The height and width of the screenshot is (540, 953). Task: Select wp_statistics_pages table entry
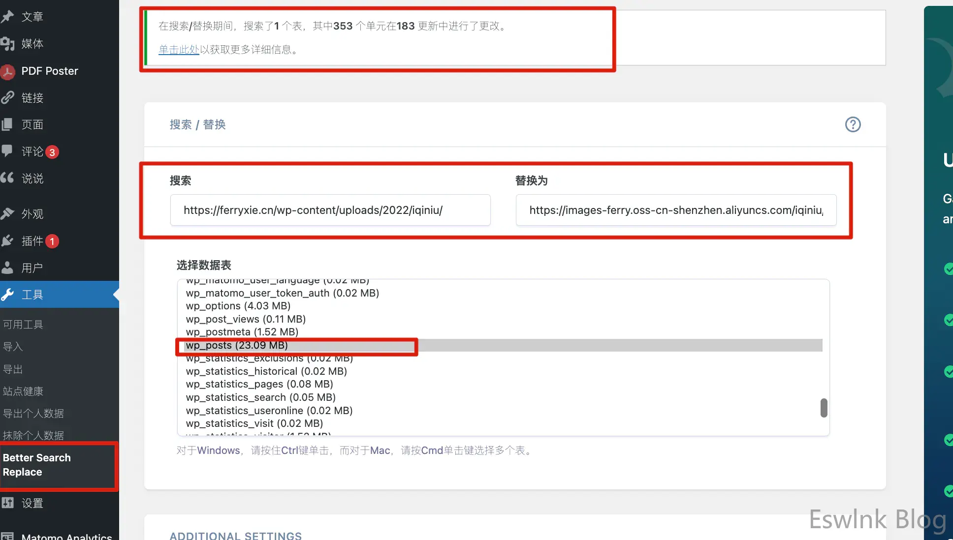coord(259,384)
